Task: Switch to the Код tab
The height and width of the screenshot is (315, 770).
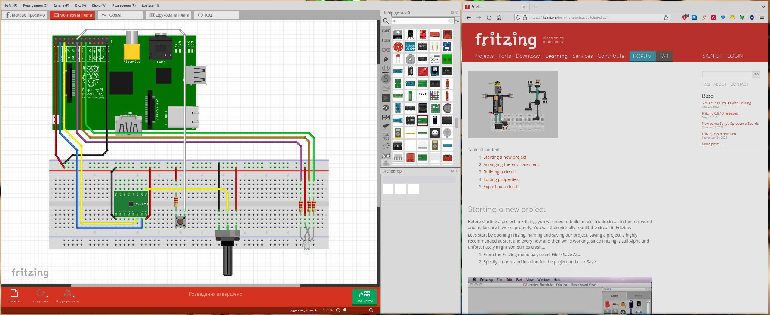Action: click(x=217, y=15)
